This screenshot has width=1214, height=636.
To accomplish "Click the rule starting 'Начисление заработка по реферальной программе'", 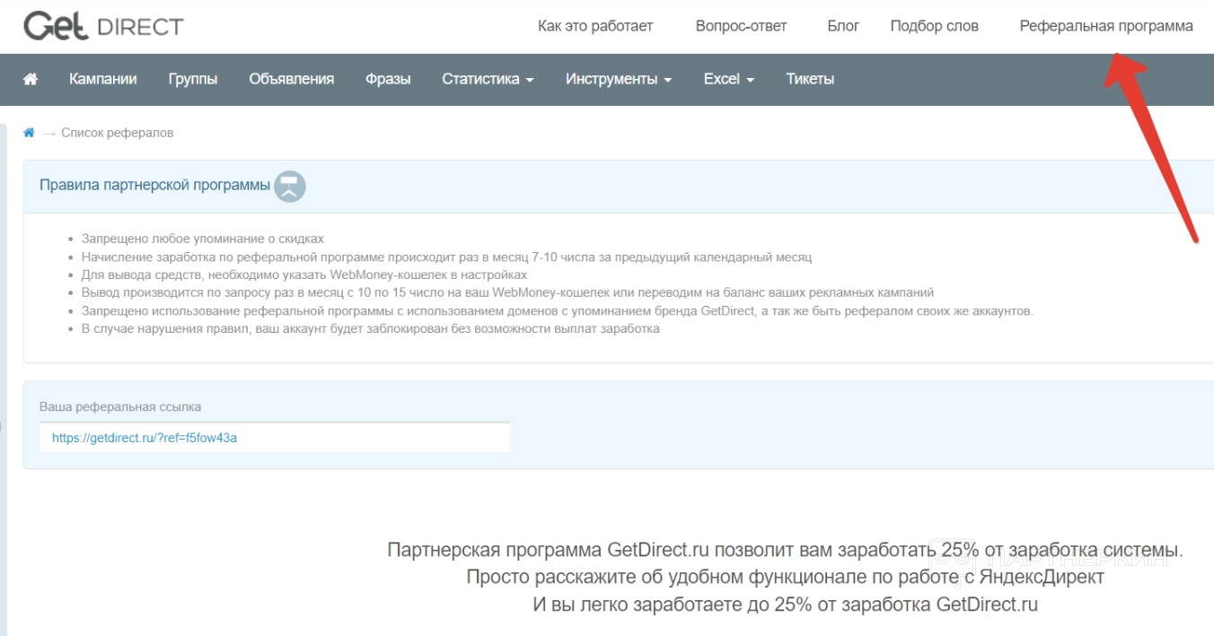I will [x=446, y=257].
